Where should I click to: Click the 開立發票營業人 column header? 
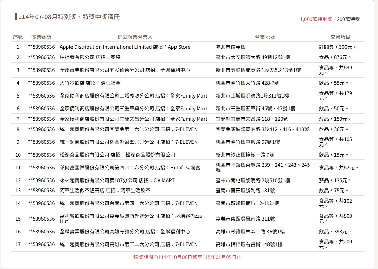[x=135, y=37]
